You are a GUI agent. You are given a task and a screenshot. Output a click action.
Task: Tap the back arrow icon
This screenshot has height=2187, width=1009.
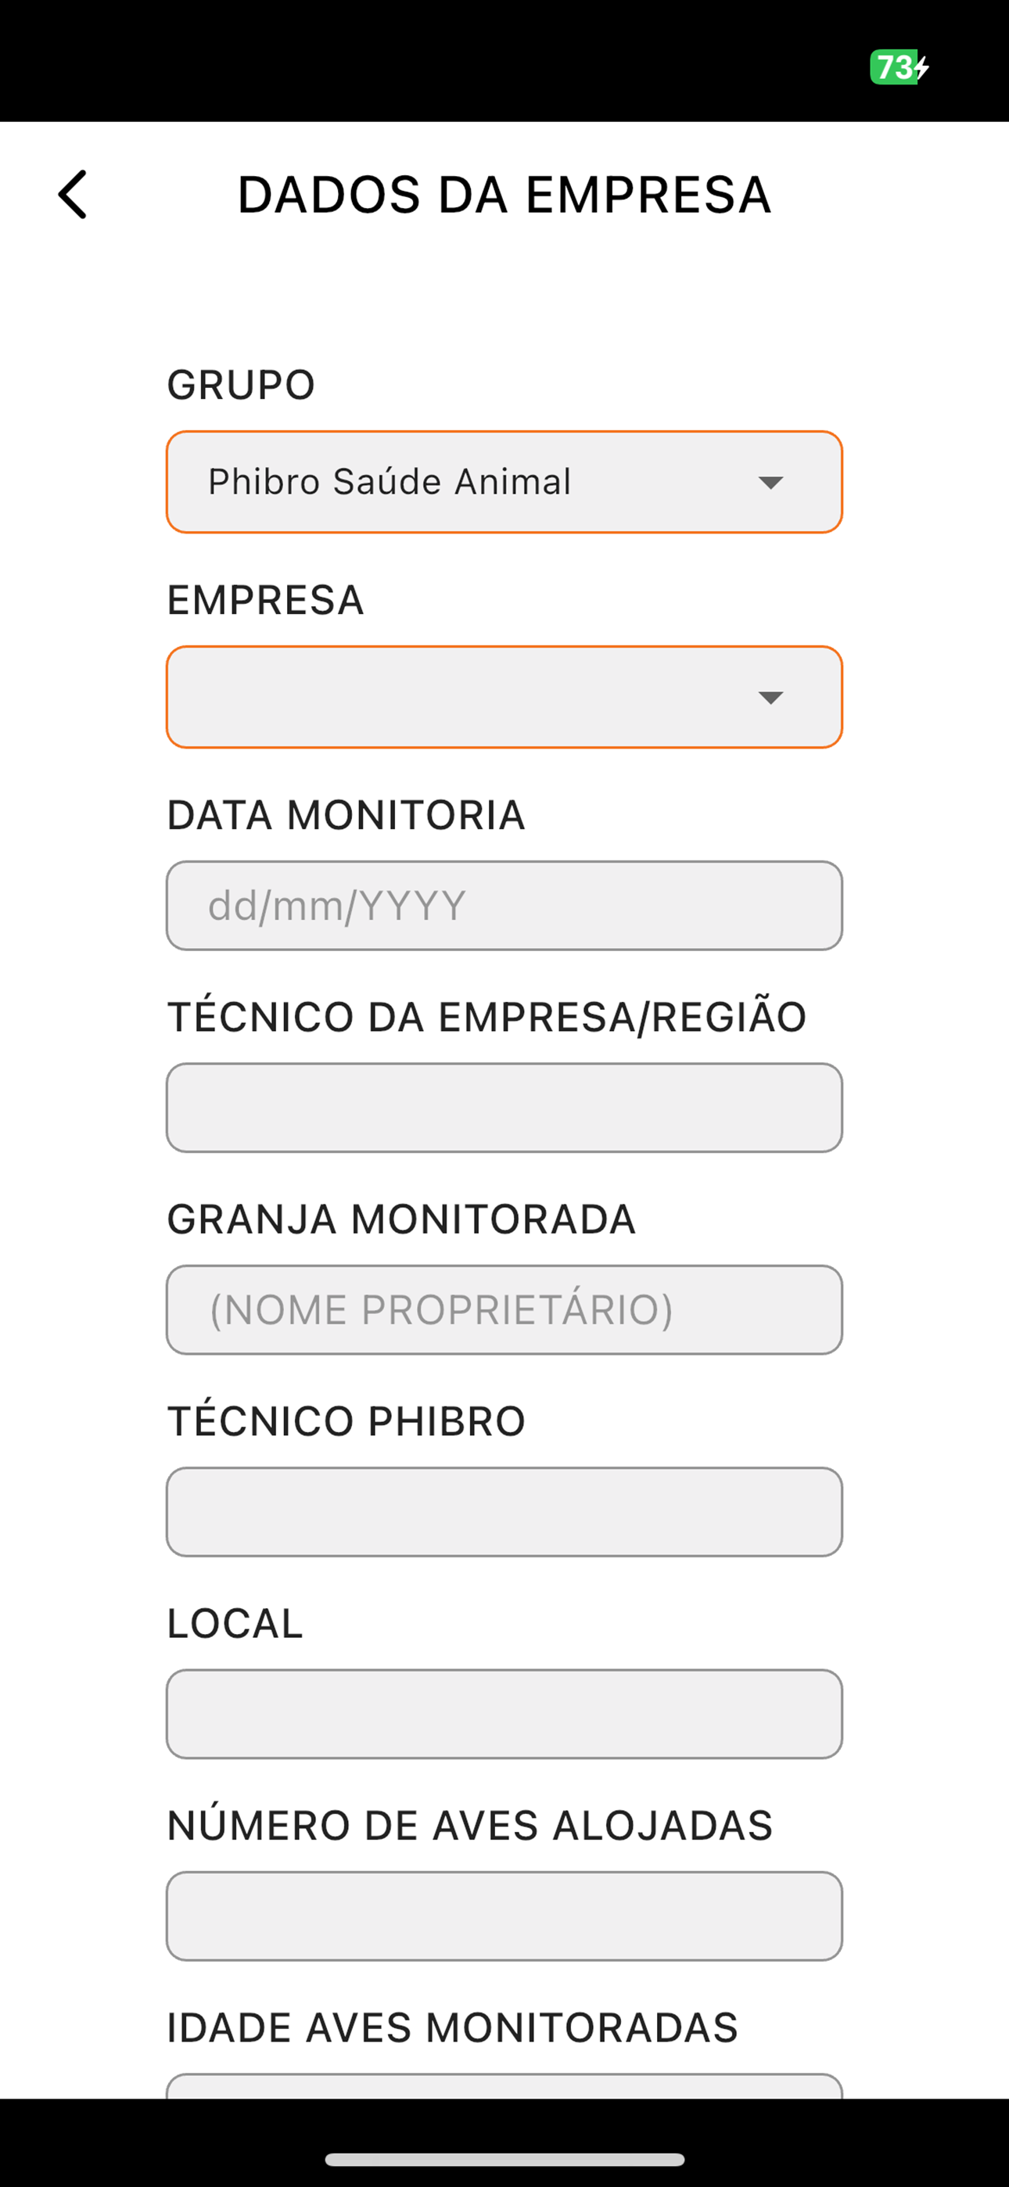point(73,195)
